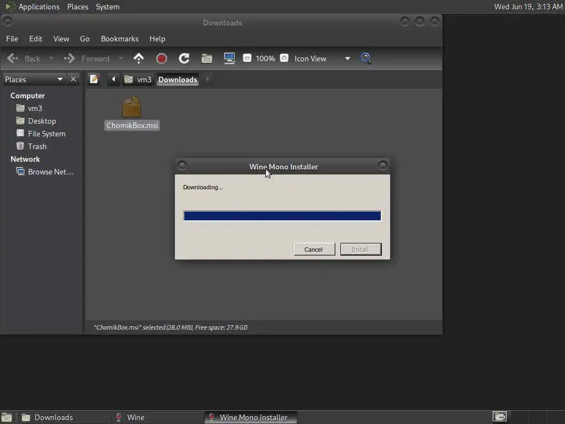This screenshot has width=565, height=424.
Task: Open the Help menu
Action: click(x=157, y=39)
